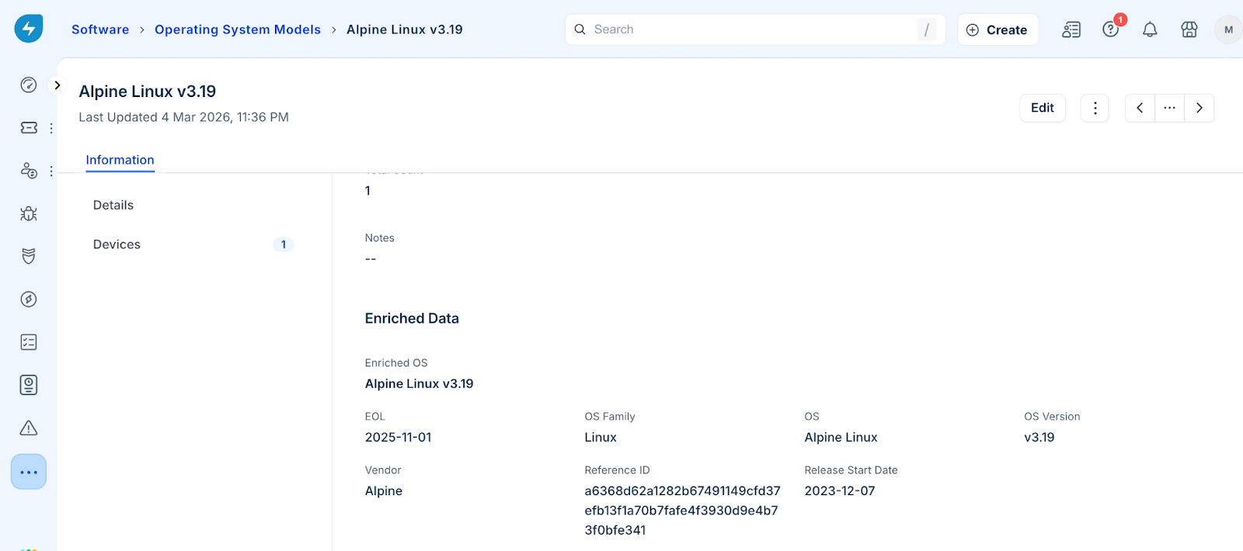Click OS Family value Linux

[x=601, y=437]
